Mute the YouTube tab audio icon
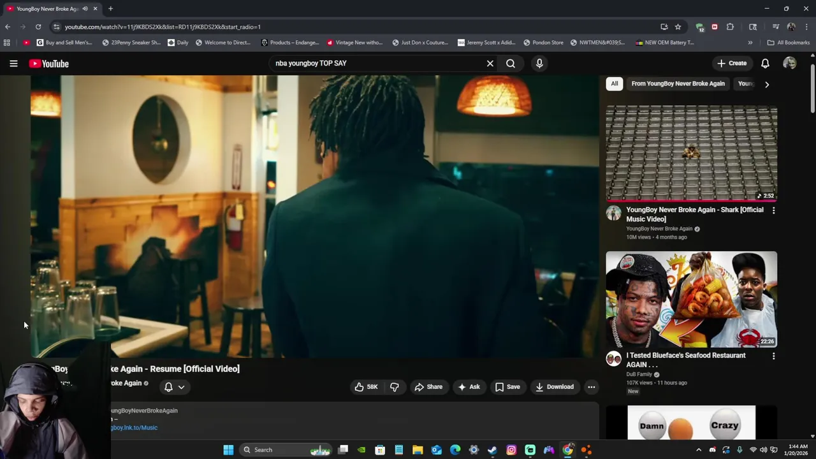 pyautogui.click(x=85, y=9)
